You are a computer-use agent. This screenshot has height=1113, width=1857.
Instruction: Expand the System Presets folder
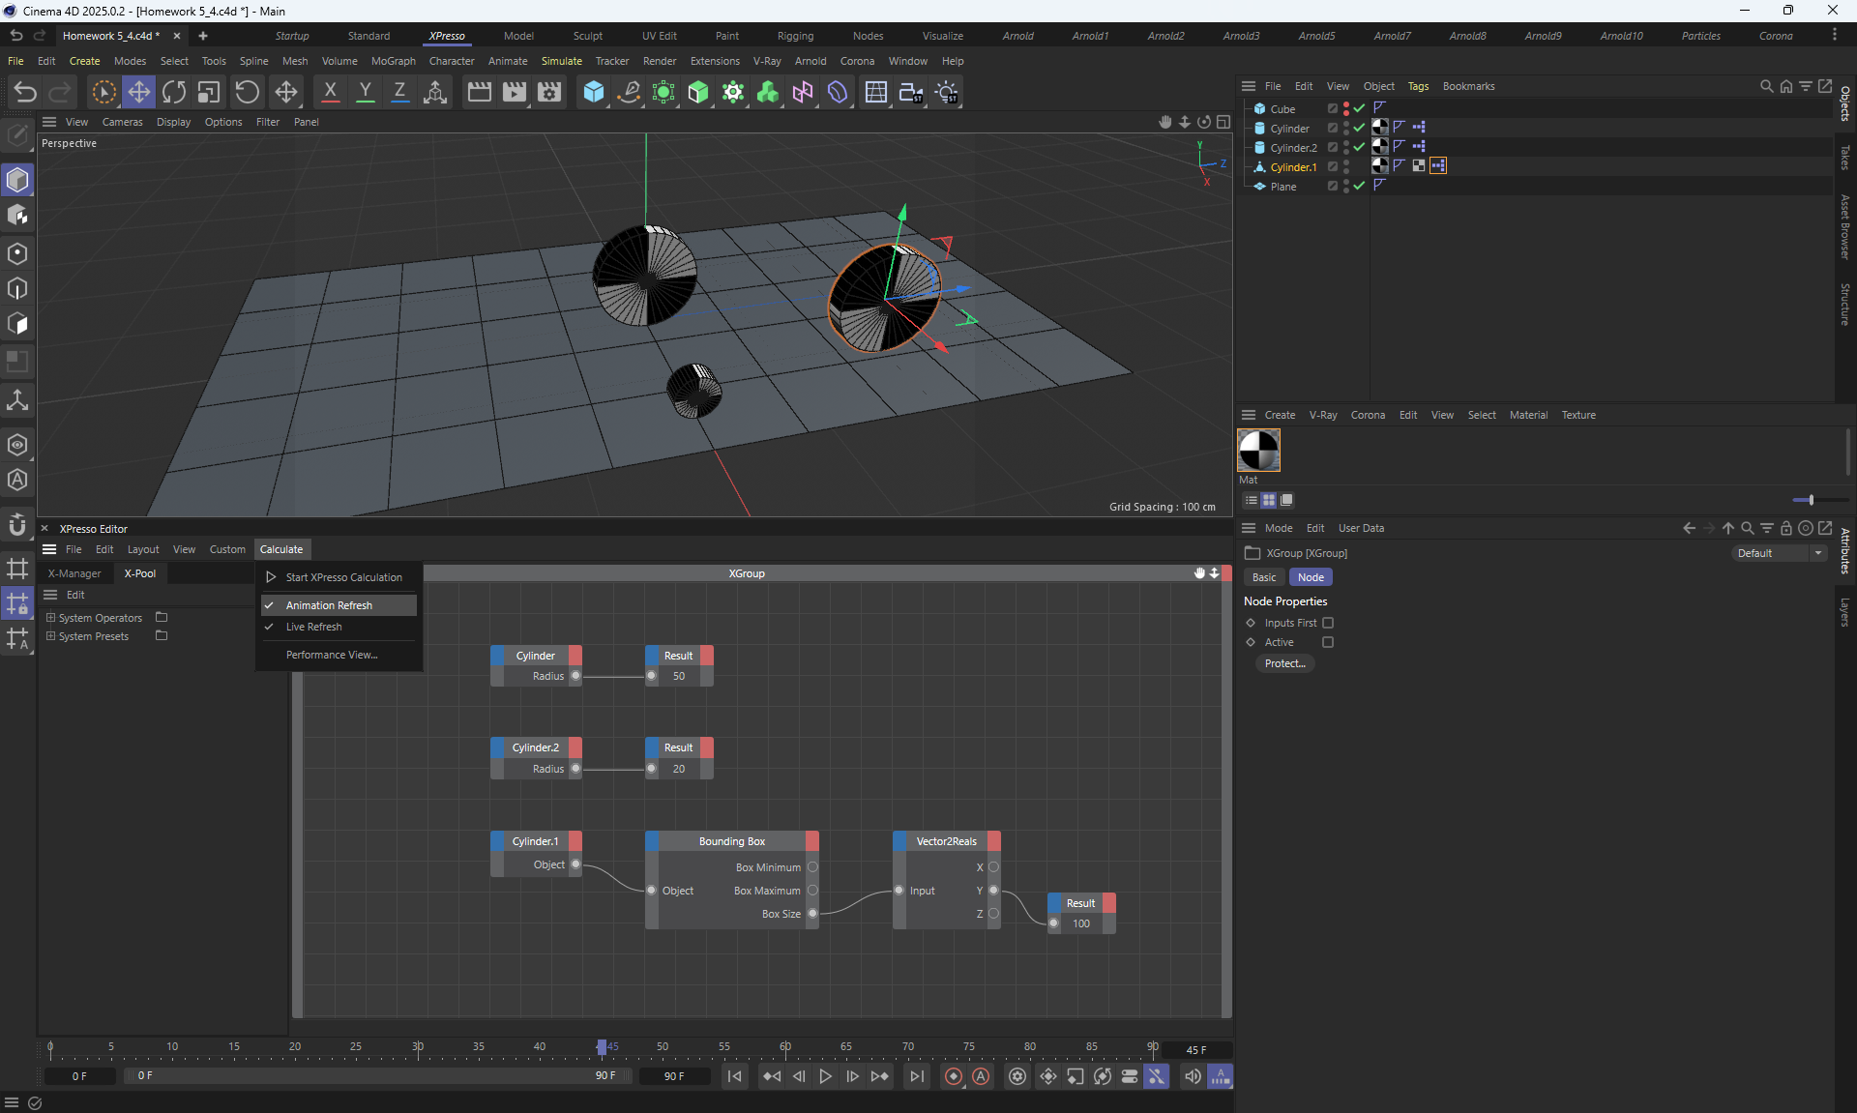pos(50,636)
